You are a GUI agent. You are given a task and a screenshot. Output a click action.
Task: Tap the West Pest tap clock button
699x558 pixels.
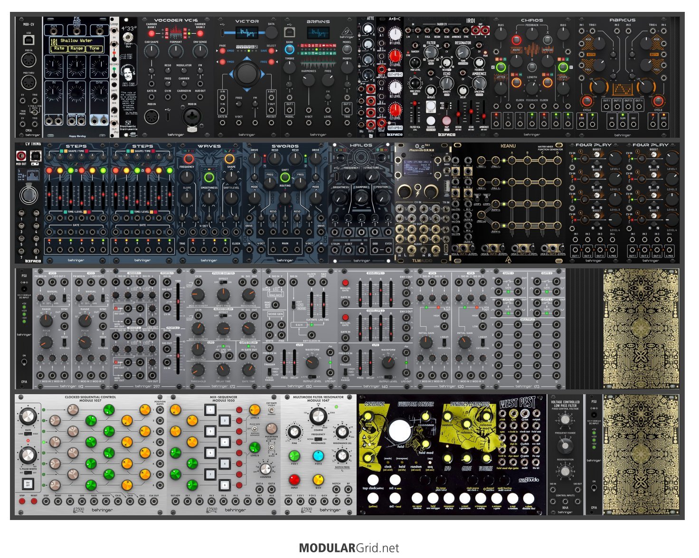click(373, 479)
